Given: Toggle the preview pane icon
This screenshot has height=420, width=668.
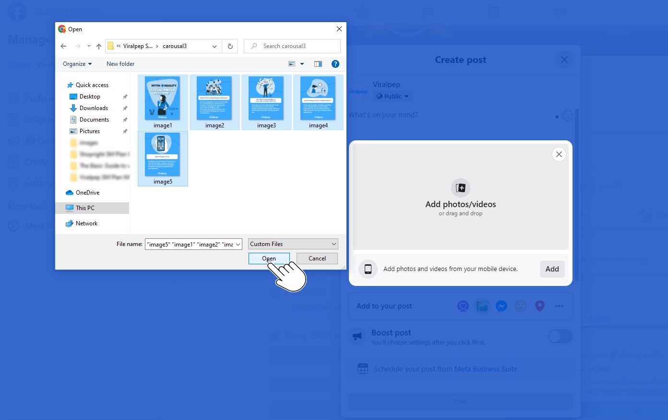Looking at the screenshot, I should tap(318, 64).
